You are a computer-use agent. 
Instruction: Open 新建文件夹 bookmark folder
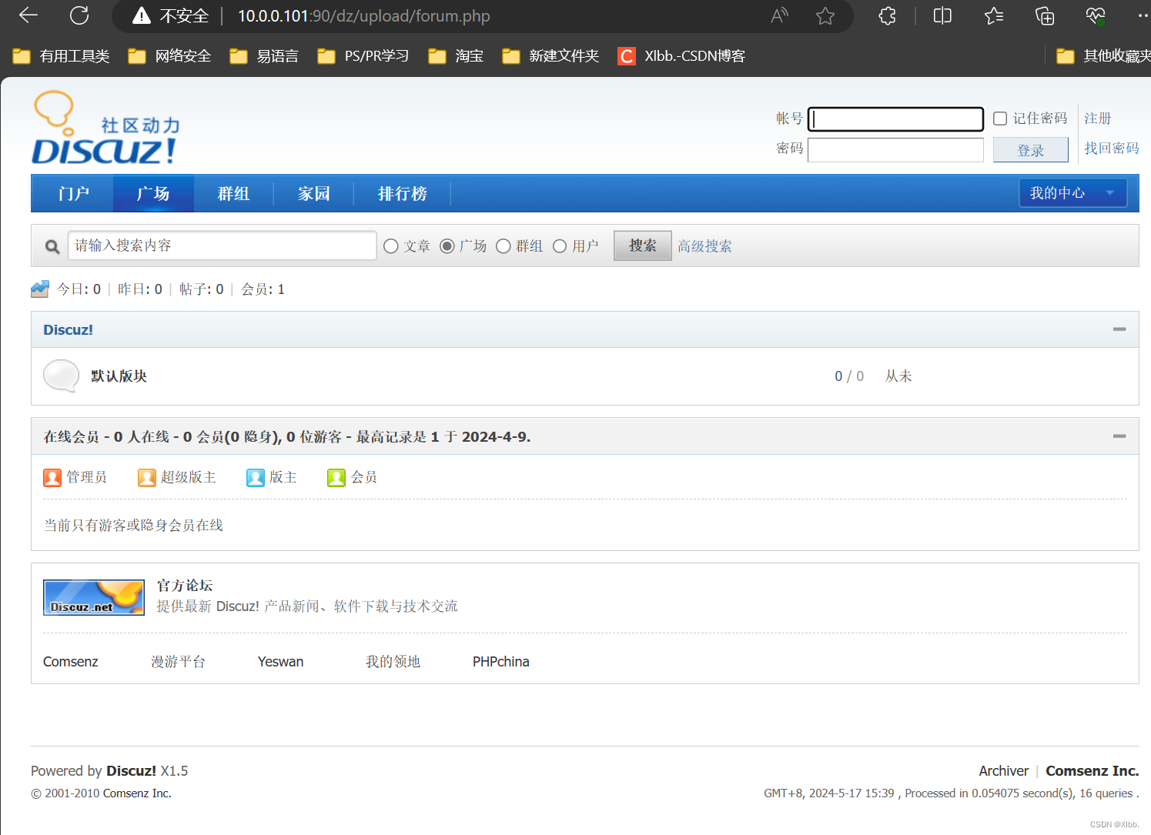(550, 56)
